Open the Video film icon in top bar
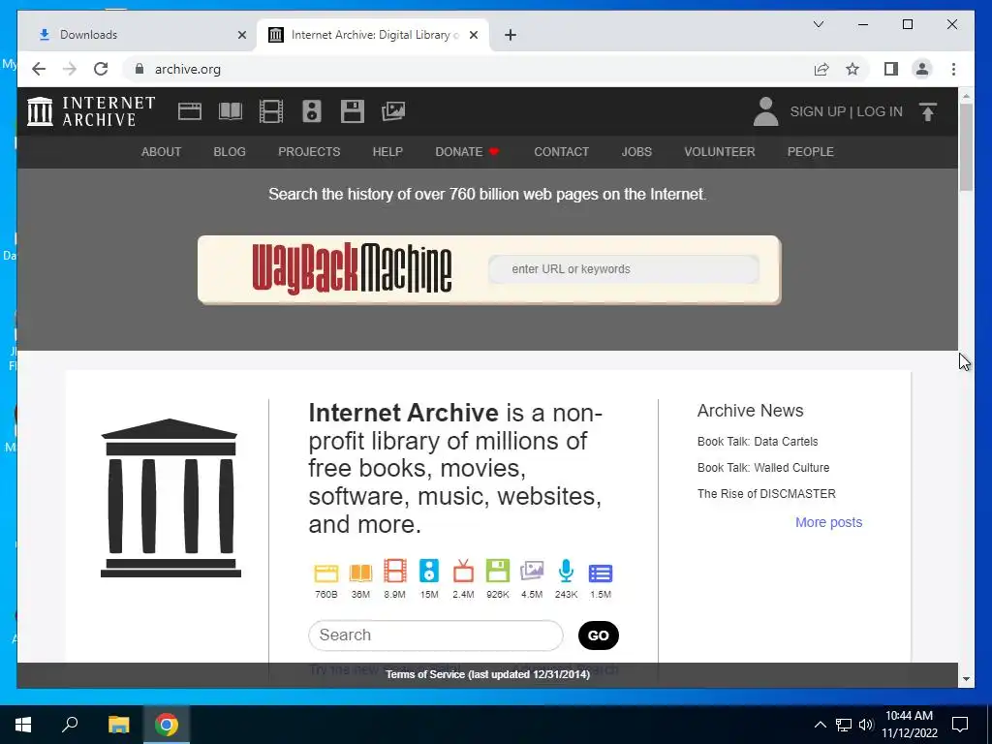992x744 pixels. [271, 111]
